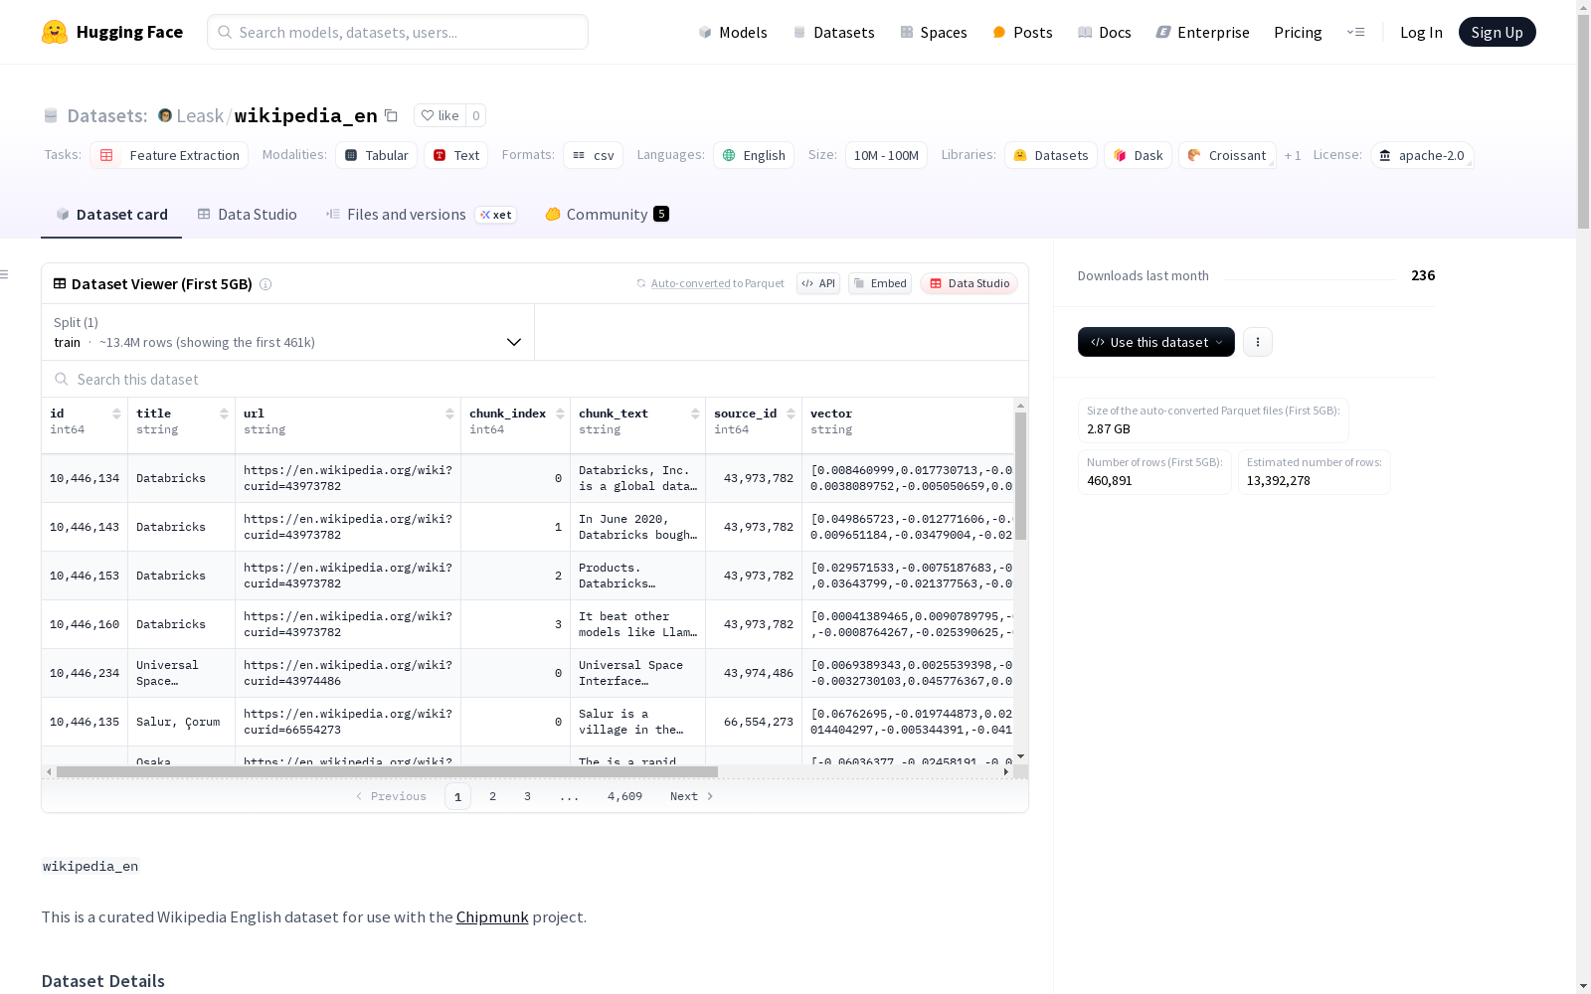Click the Datasets breadcrumb link
The image size is (1591, 994).
[x=107, y=115]
